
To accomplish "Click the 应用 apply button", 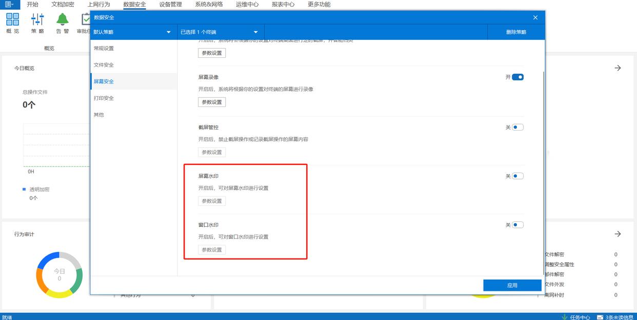I will point(512,285).
